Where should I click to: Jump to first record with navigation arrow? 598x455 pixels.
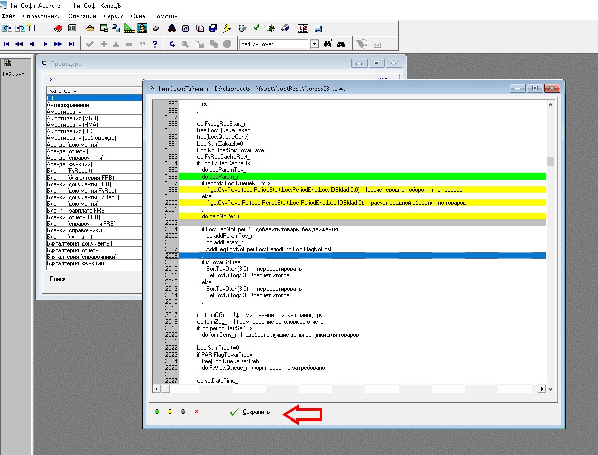coord(7,44)
